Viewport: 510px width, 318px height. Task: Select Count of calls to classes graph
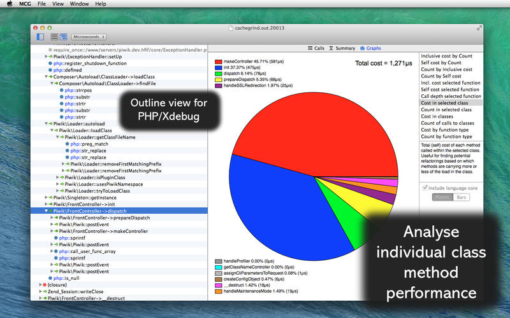pyautogui.click(x=451, y=123)
